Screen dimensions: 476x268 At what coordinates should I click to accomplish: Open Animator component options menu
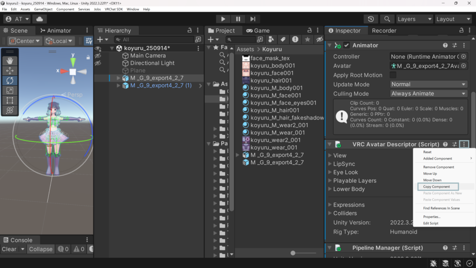coord(464,45)
